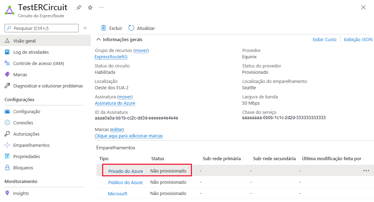
Task: Click the Marcas tag icon in sidebar
Action: (7, 74)
